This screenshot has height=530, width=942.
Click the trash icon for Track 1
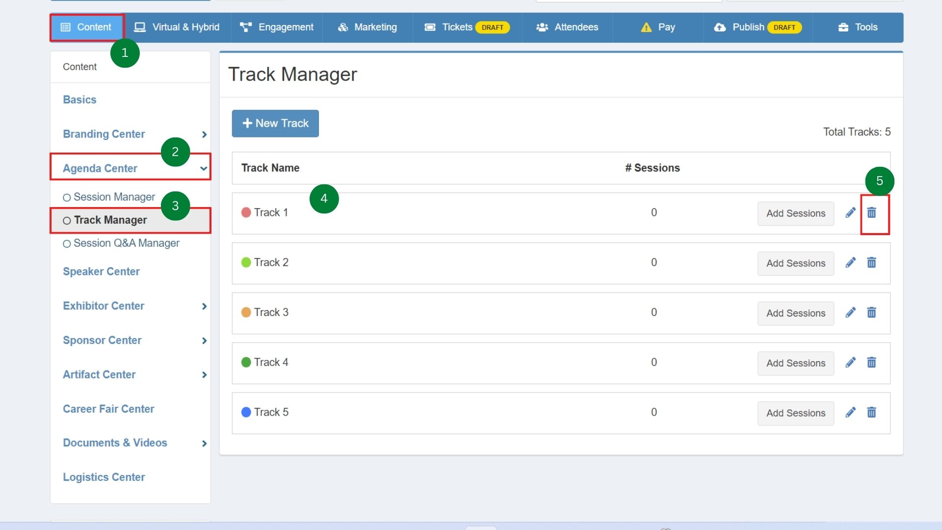(x=871, y=213)
